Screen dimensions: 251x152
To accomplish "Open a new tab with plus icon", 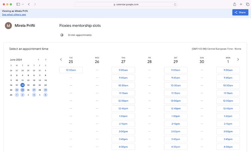I will pyautogui.click(x=241, y=4).
